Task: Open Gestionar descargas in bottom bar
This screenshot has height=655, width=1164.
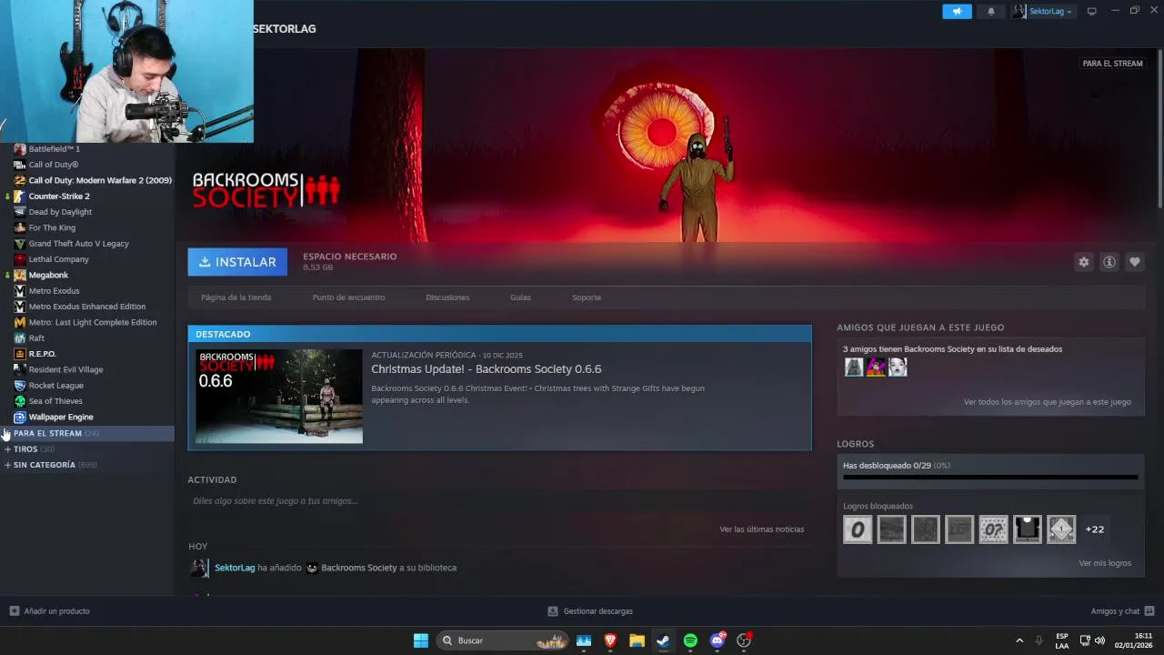Action: [590, 611]
